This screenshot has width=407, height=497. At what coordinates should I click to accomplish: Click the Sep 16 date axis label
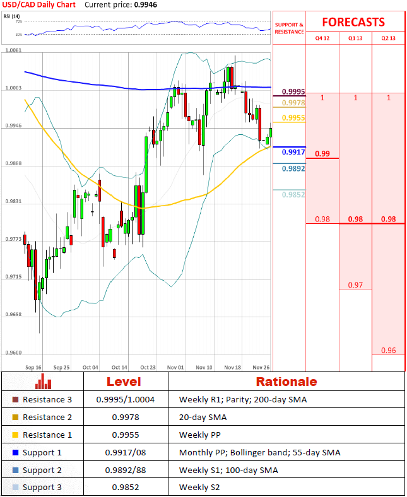point(33,367)
